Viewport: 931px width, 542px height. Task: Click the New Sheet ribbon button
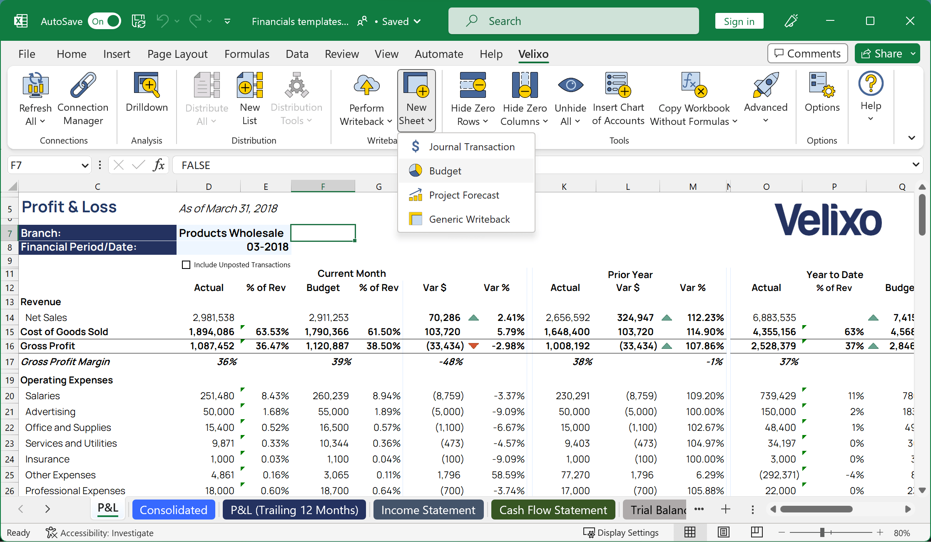point(416,100)
